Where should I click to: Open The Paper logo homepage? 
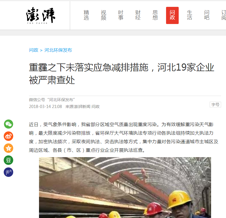tap(41, 15)
